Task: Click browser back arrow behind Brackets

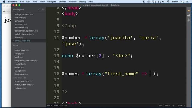Action: [4, 11]
